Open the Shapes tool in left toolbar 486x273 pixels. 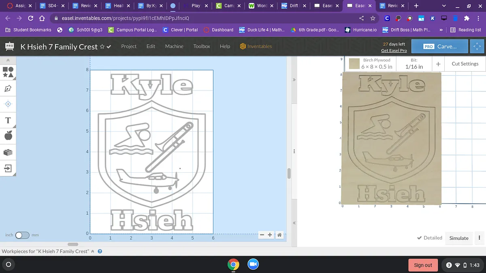point(8,72)
